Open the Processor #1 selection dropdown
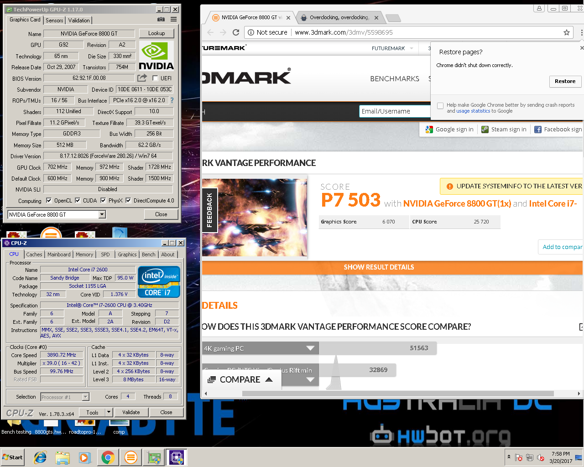 [85, 397]
